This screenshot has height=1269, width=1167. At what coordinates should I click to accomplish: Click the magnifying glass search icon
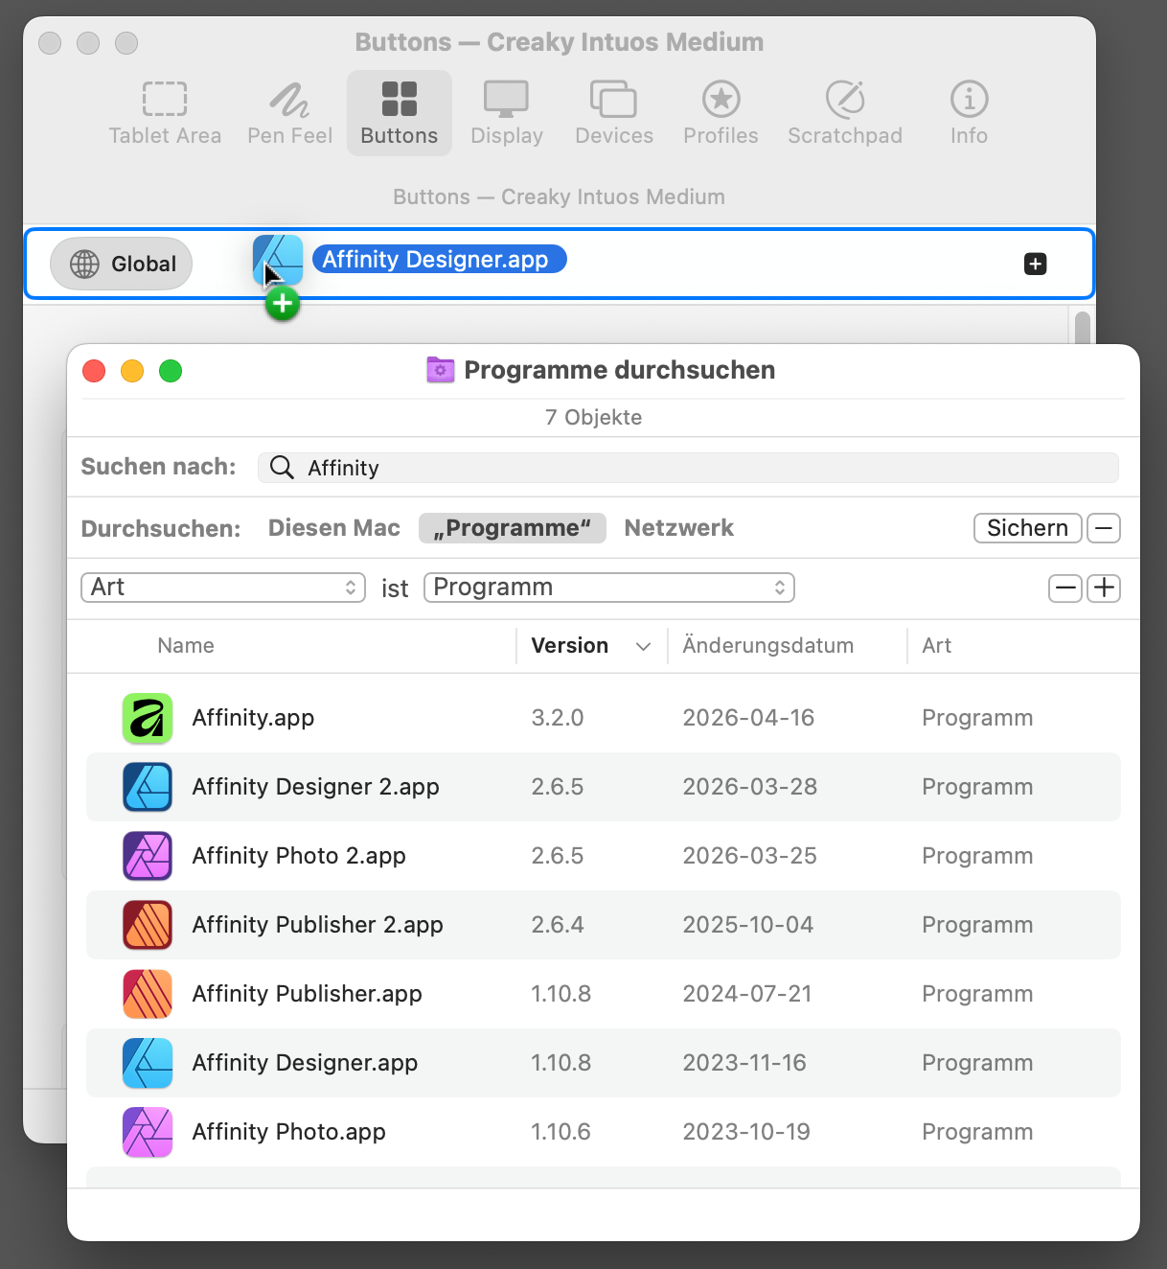pos(282,467)
